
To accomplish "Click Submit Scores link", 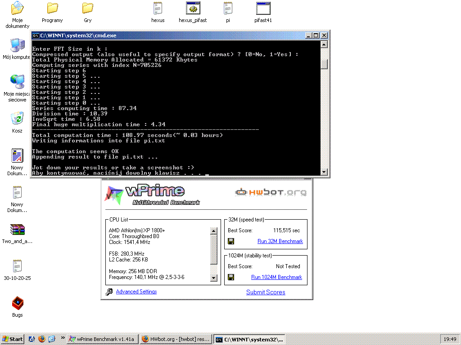I will point(266,292).
